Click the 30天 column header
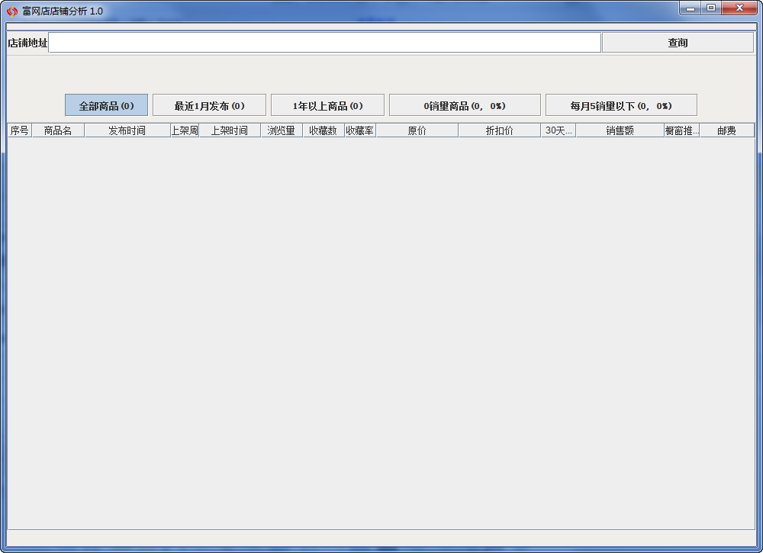Image resolution: width=763 pixels, height=553 pixels. click(x=558, y=130)
